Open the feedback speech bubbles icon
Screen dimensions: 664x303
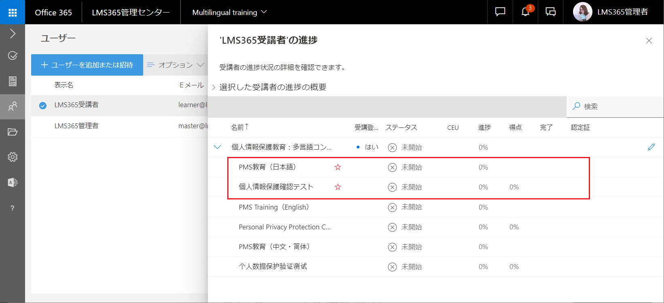point(551,12)
